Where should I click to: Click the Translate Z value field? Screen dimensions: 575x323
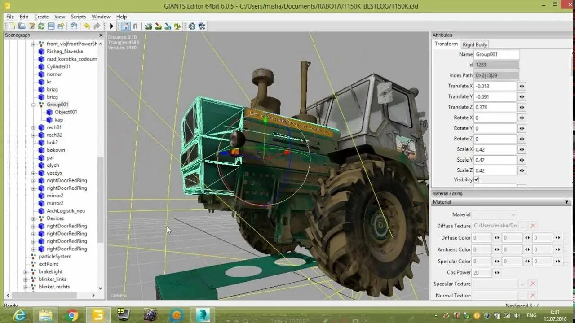[495, 107]
